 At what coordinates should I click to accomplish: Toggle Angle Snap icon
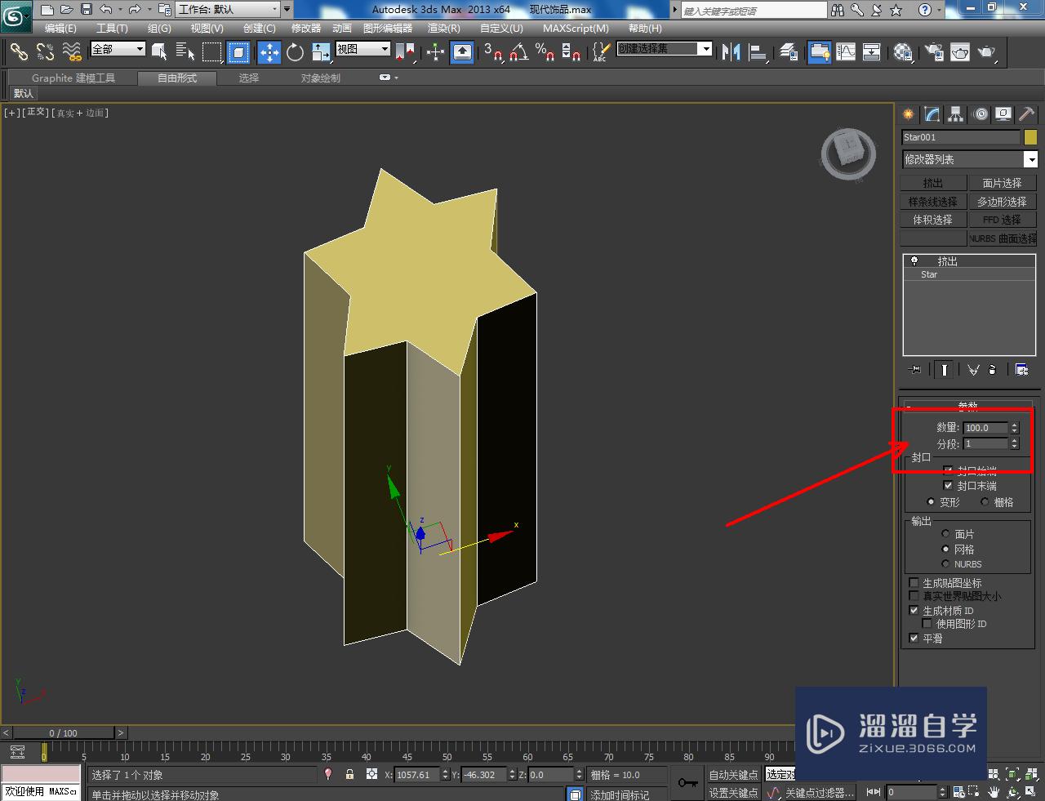tap(518, 51)
